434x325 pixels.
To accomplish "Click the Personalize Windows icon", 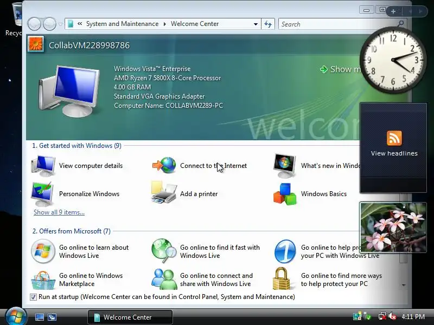I will (42, 194).
